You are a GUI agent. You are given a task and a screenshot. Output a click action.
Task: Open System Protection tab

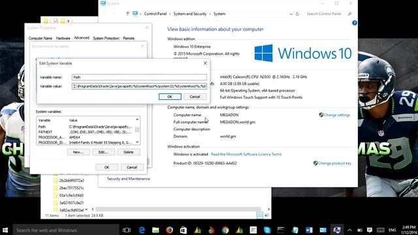pos(106,39)
